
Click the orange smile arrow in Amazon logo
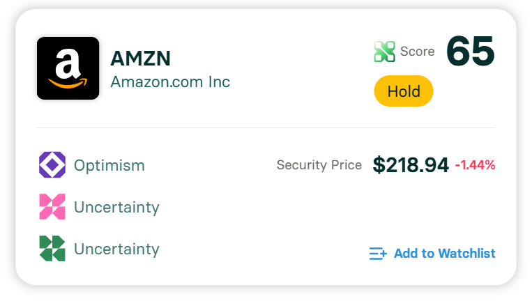click(68, 84)
